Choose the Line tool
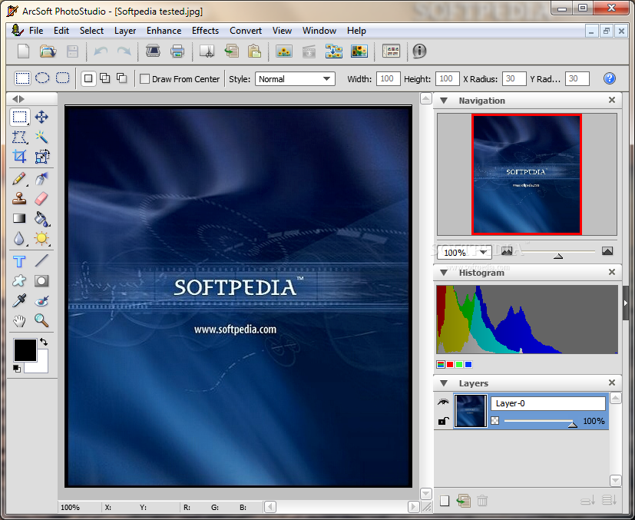The width and height of the screenshot is (635, 520). point(41,261)
